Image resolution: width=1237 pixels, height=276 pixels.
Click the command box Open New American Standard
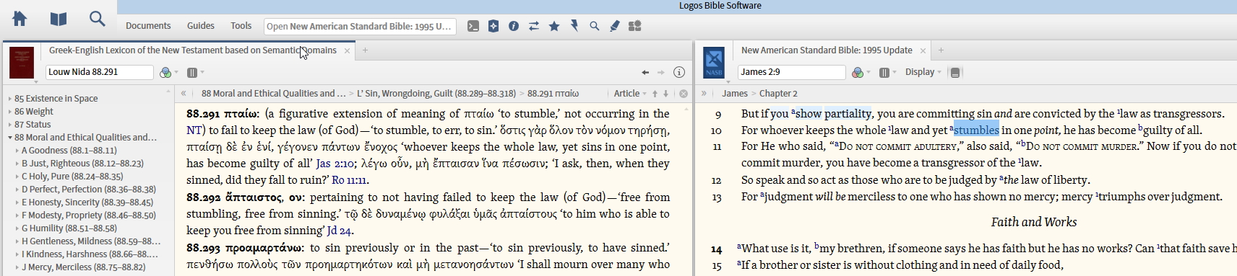[360, 26]
